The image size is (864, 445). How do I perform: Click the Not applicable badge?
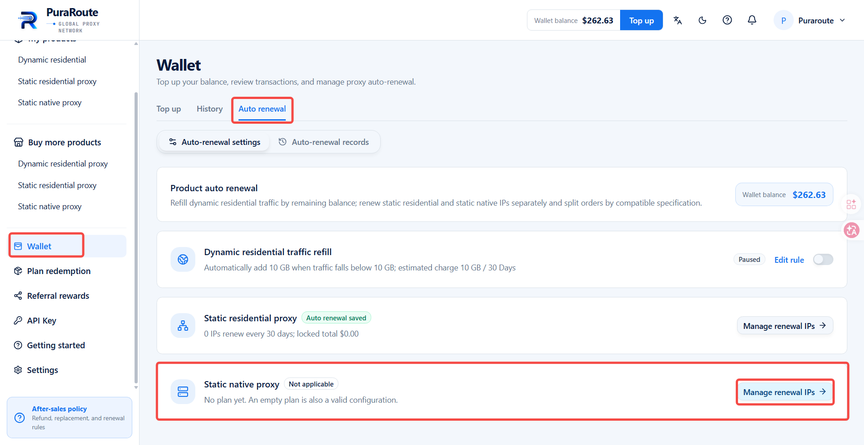(311, 384)
